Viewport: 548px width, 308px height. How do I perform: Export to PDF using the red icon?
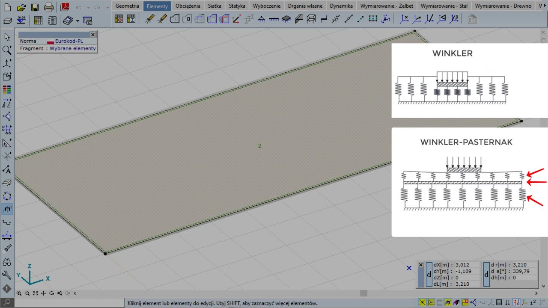[65, 7]
